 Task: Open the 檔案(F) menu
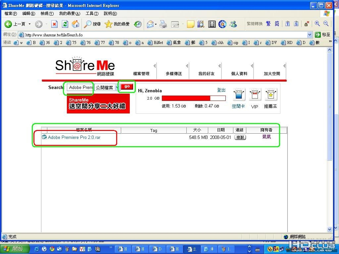click(x=11, y=14)
